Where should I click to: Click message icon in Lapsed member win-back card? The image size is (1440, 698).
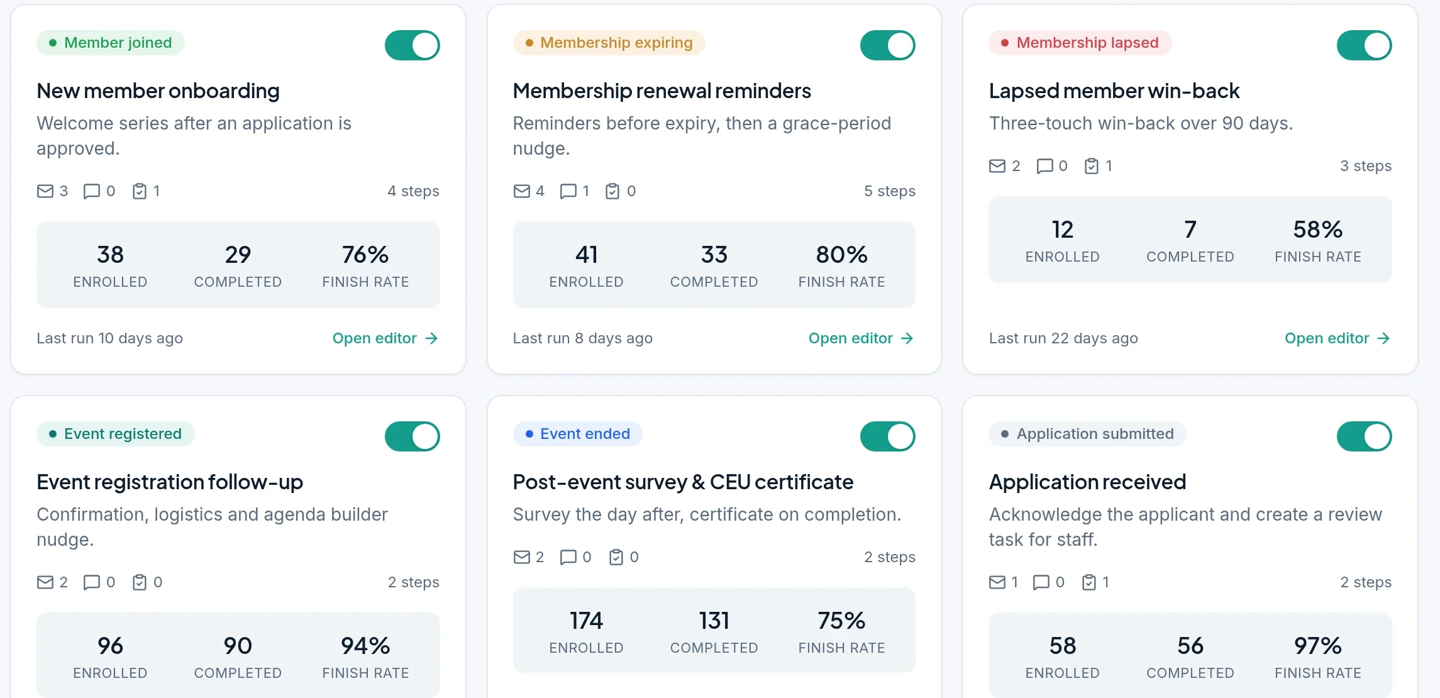[x=1045, y=166]
